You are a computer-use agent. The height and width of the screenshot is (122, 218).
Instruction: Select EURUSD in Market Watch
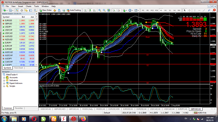[18, 20]
